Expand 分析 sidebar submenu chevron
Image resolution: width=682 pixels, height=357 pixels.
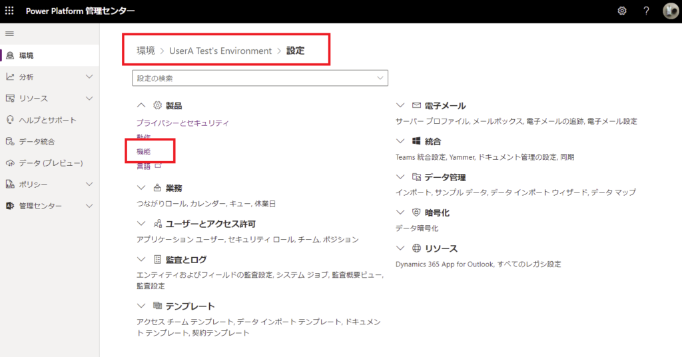89,77
